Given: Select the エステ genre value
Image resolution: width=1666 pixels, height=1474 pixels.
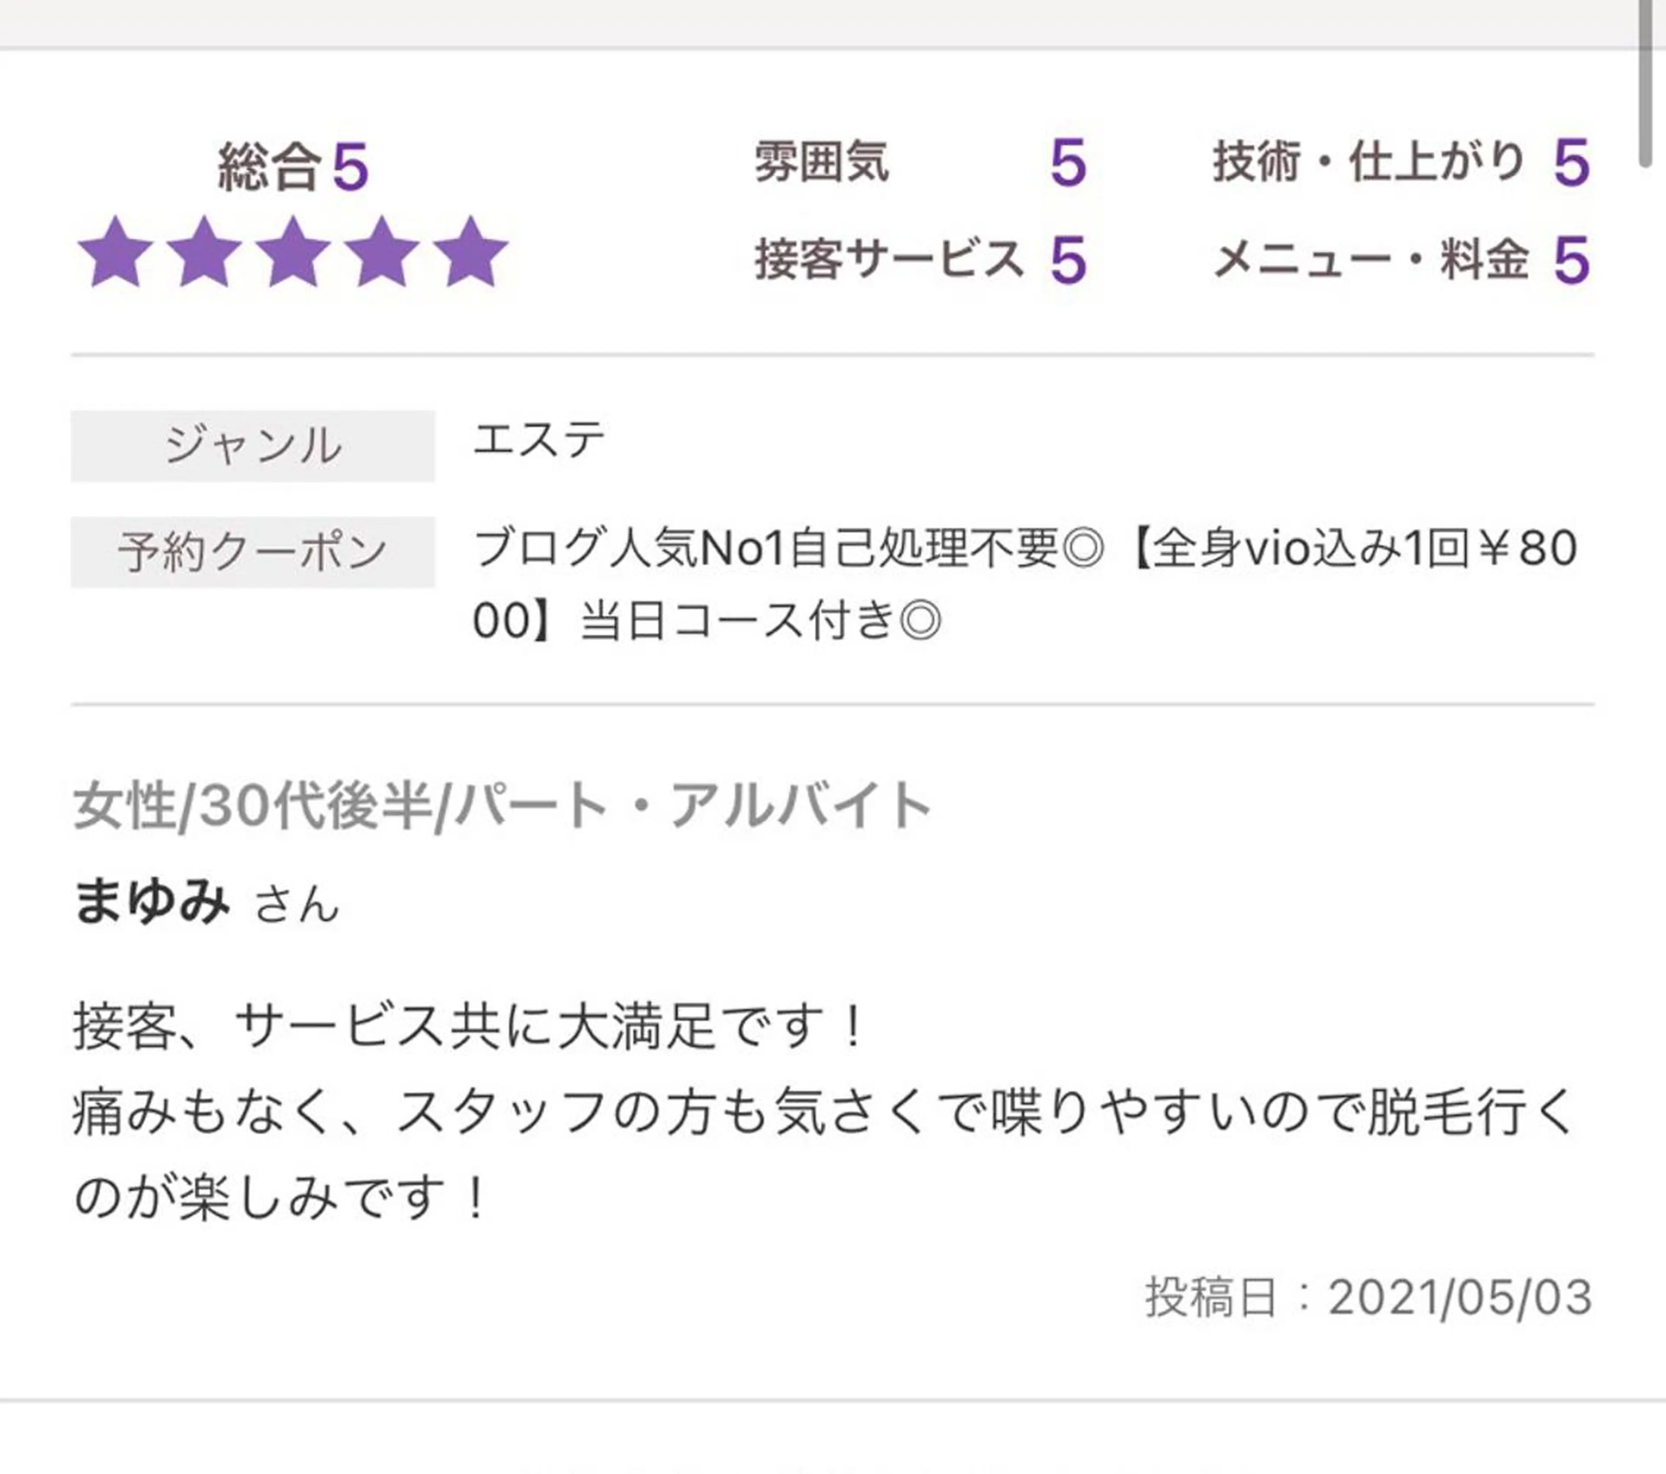Looking at the screenshot, I should point(539,440).
